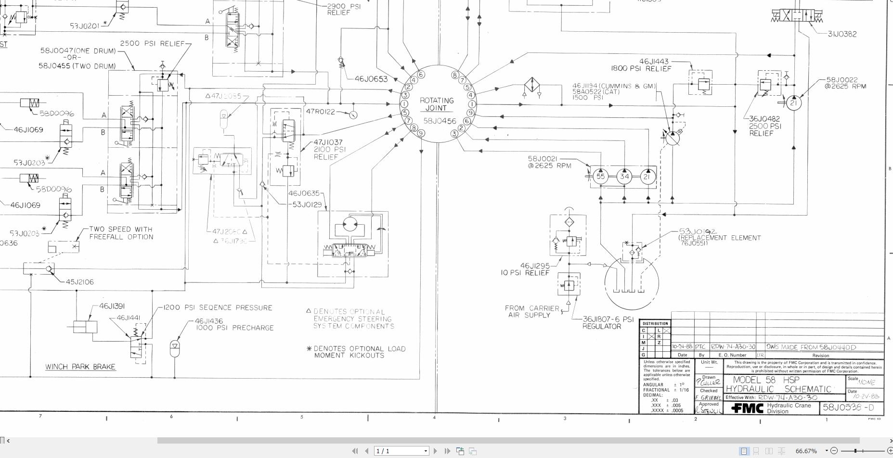Click the previous page arrow icon
The width and height of the screenshot is (893, 458).
pyautogui.click(x=367, y=451)
